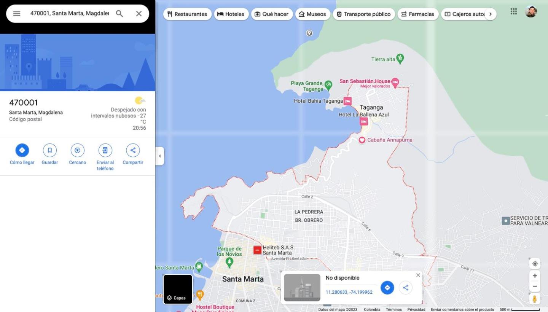
Task: Clear the search with the X icon
Action: tap(139, 14)
